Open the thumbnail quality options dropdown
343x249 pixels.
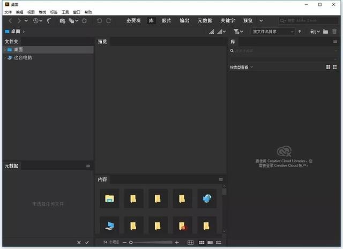pyautogui.click(x=221, y=32)
